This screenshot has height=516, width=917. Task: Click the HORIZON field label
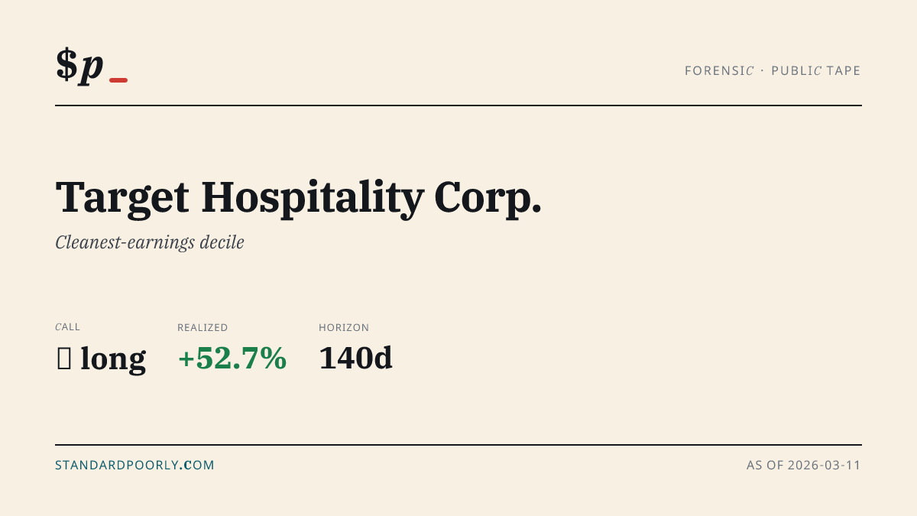click(x=344, y=327)
